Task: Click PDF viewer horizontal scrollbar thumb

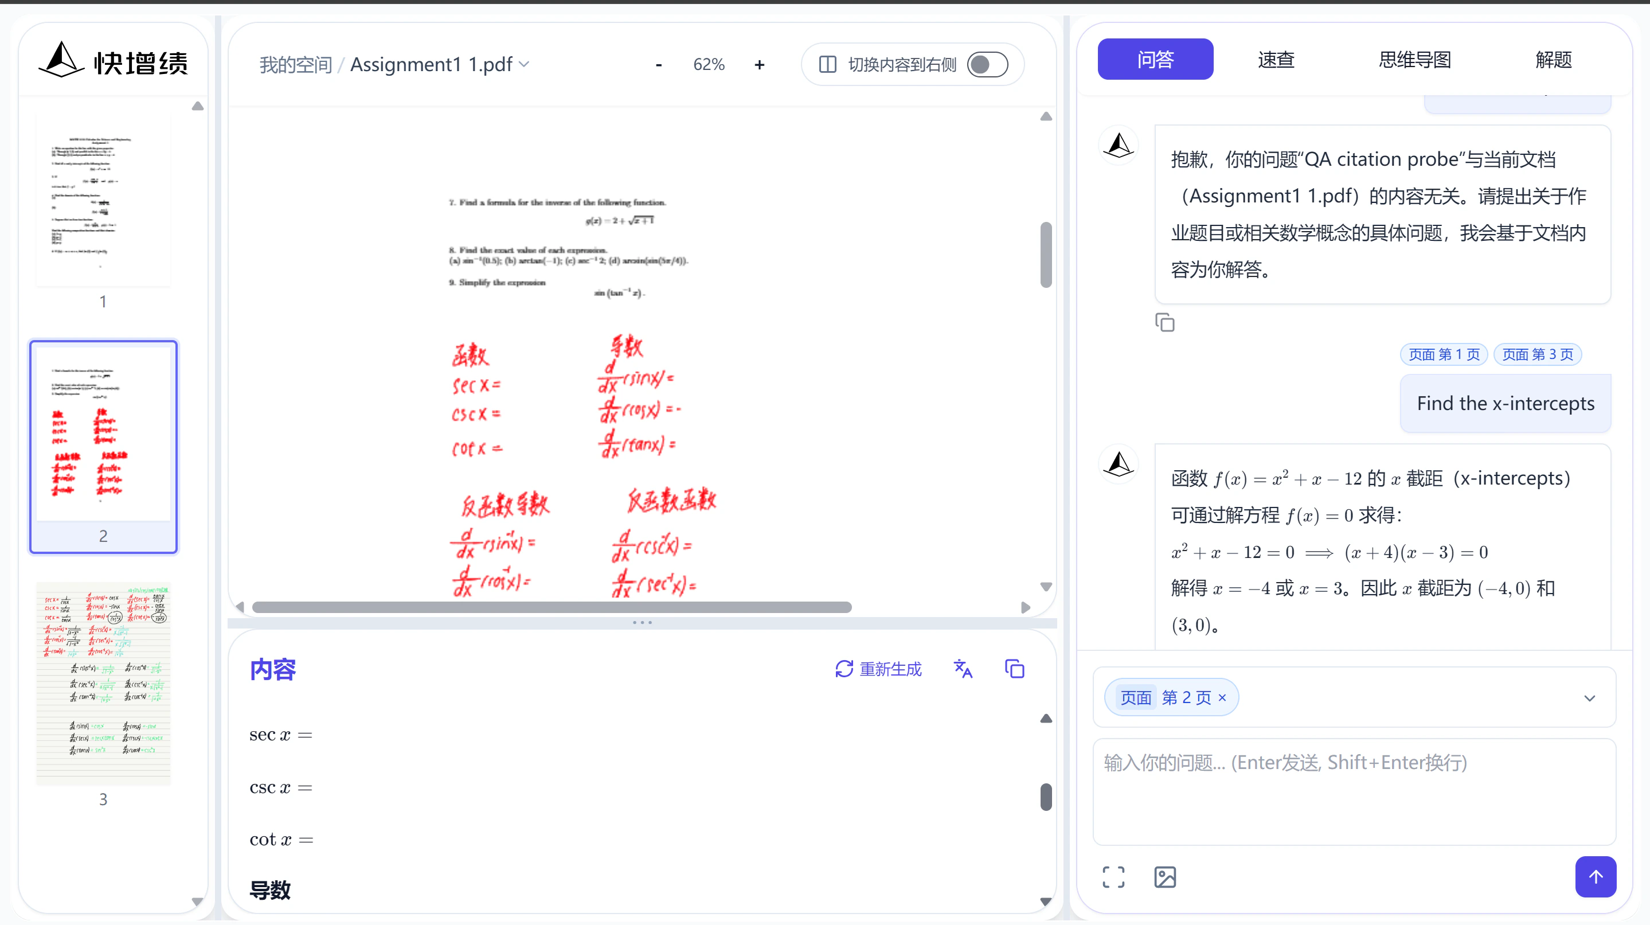Action: (552, 607)
